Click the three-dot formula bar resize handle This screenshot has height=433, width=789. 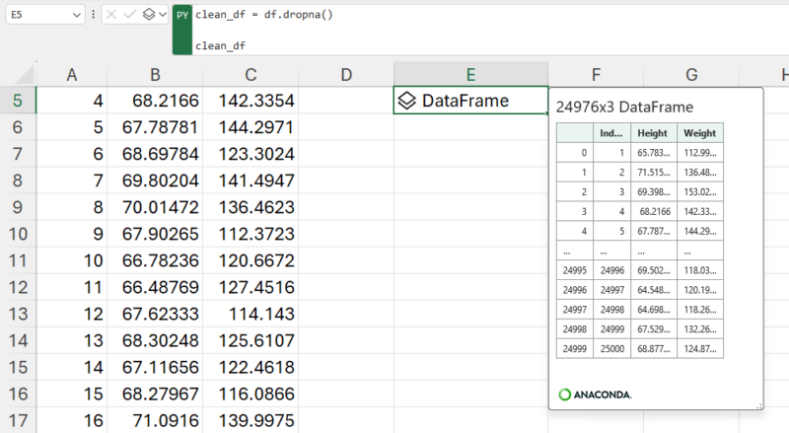coord(93,15)
